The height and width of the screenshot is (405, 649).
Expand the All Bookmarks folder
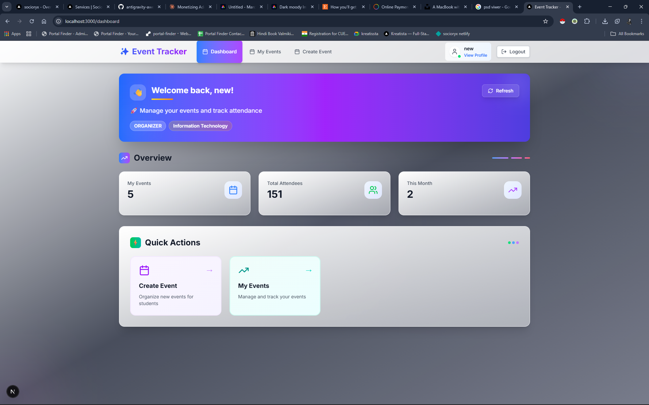[x=627, y=34]
